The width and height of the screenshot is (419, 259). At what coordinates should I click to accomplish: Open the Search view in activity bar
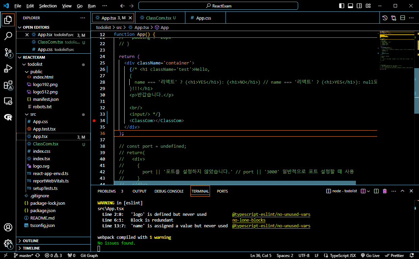click(x=8, y=36)
